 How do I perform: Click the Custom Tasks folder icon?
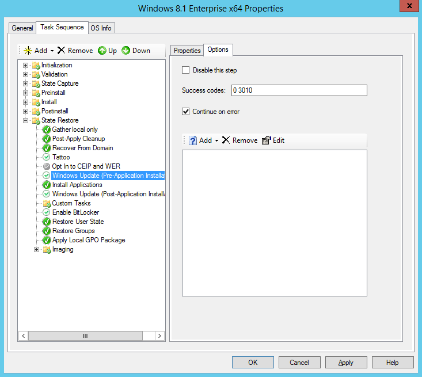click(47, 203)
